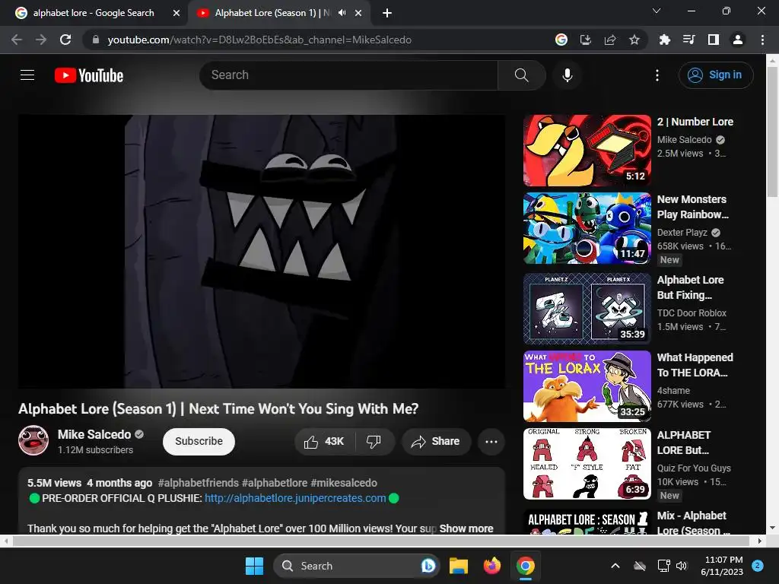779x584 pixels.
Task: Open clock and date 11:07 PM
Action: click(x=722, y=566)
